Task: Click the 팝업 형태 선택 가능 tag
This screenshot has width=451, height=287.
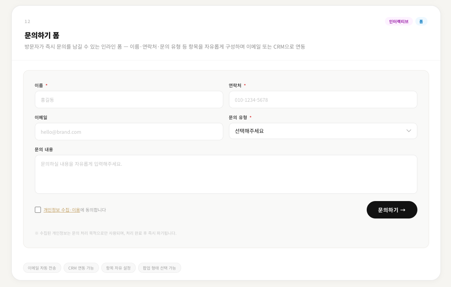Action: coord(160,268)
